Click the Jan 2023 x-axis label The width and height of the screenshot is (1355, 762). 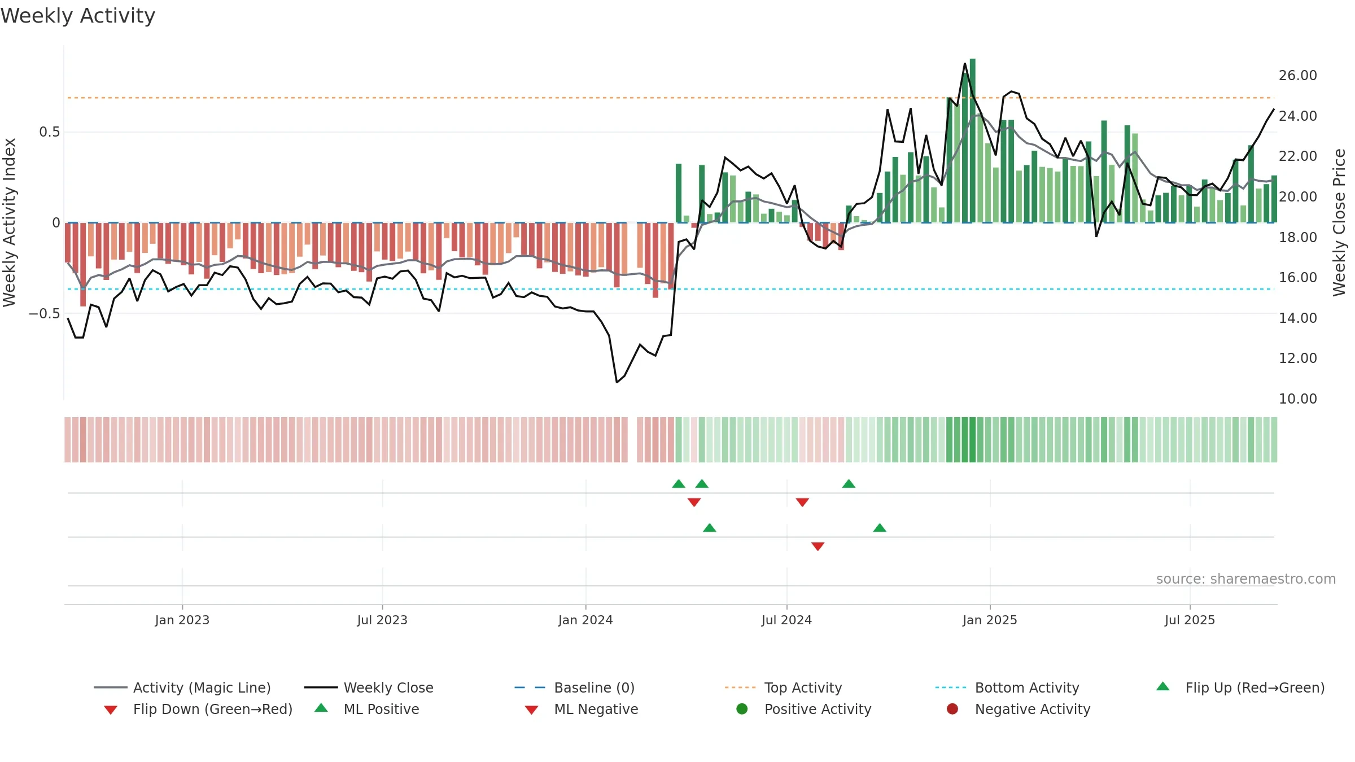tap(182, 620)
